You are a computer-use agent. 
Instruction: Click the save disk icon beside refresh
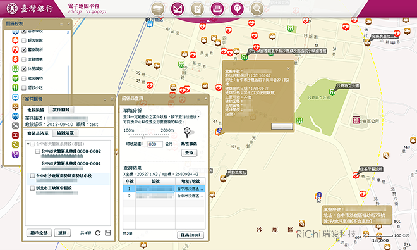pos(107,233)
